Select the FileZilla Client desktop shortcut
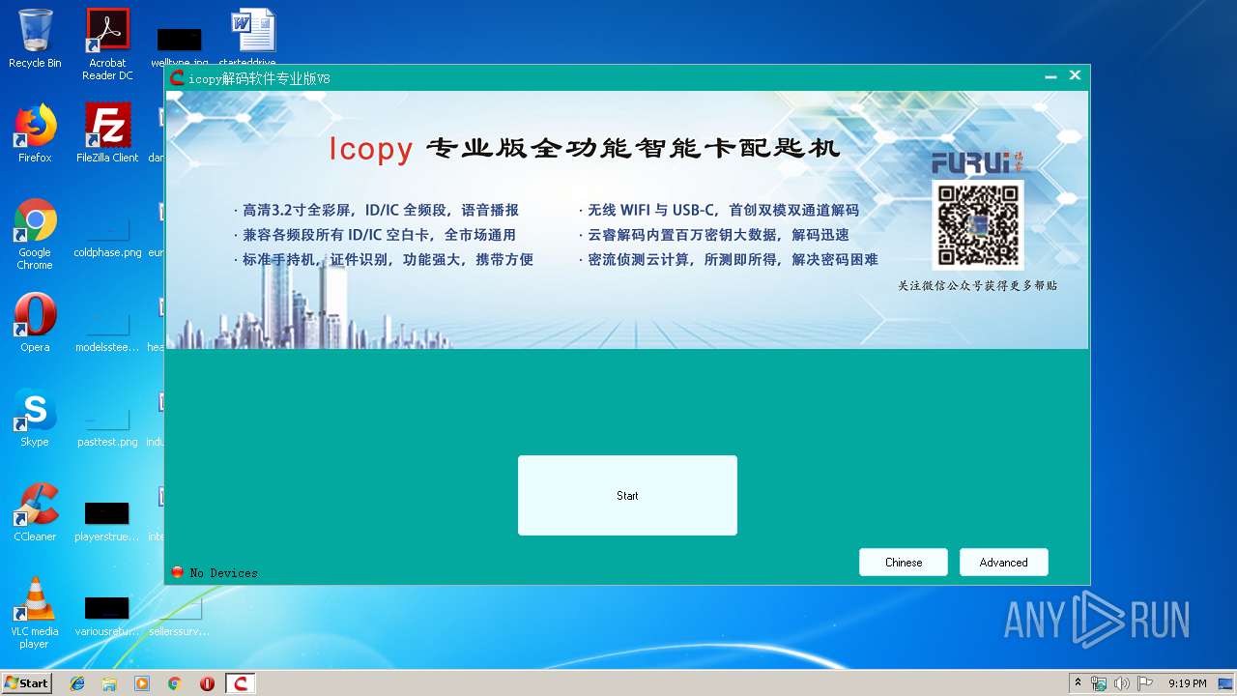 click(107, 133)
